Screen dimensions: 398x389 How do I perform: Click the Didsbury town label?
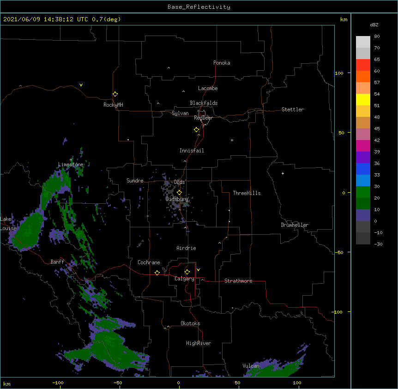point(177,199)
